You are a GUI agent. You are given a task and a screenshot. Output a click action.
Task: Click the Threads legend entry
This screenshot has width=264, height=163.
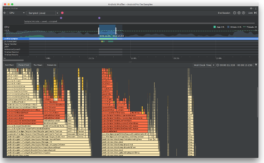(x=250, y=27)
